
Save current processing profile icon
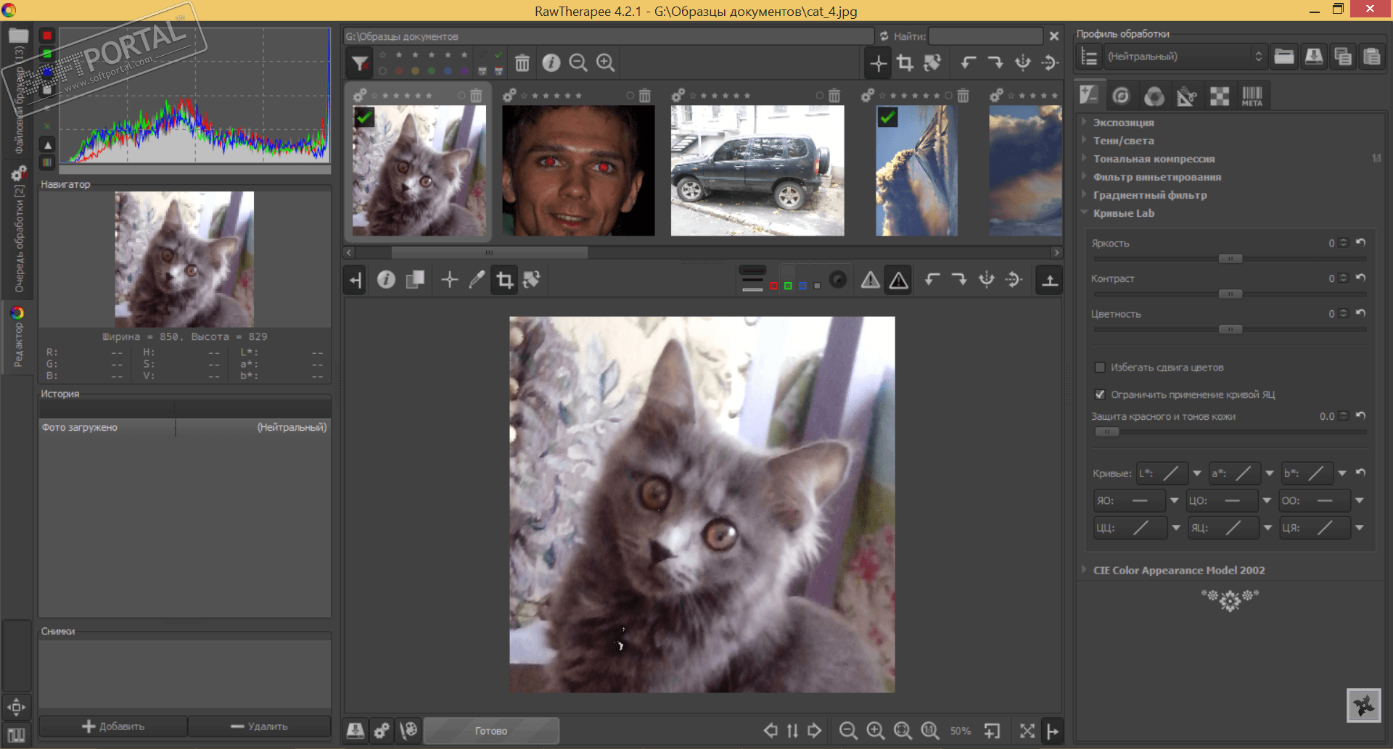pyautogui.click(x=1313, y=57)
